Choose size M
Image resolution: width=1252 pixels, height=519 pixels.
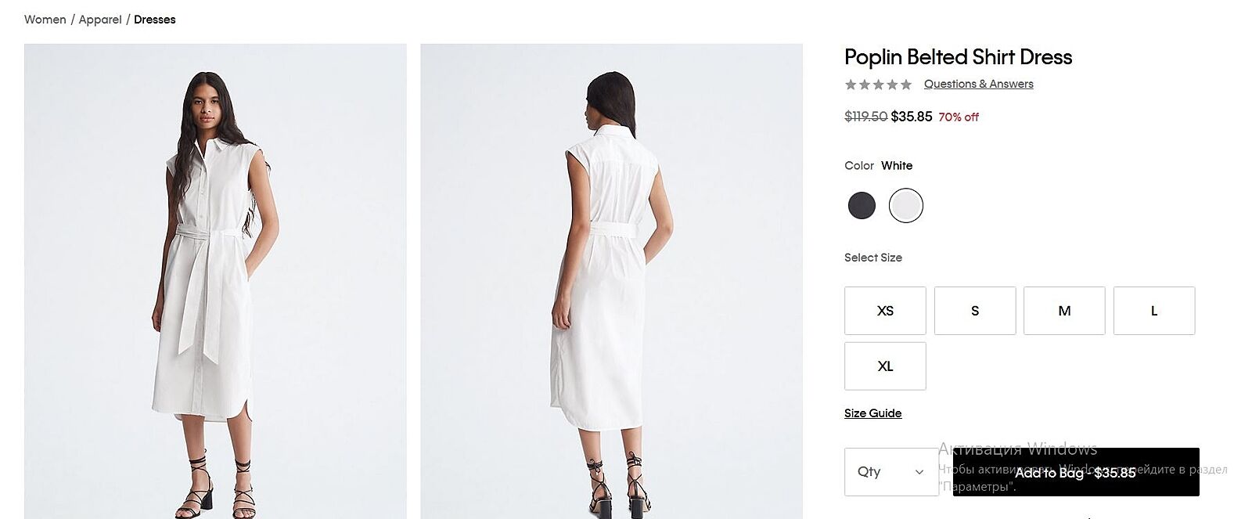coord(1064,311)
